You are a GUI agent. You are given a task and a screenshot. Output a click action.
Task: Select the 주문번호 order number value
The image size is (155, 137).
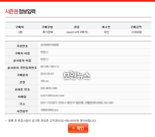50,45
